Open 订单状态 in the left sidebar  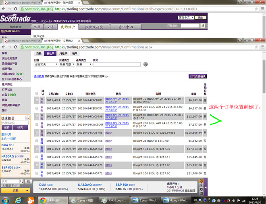point(7,90)
